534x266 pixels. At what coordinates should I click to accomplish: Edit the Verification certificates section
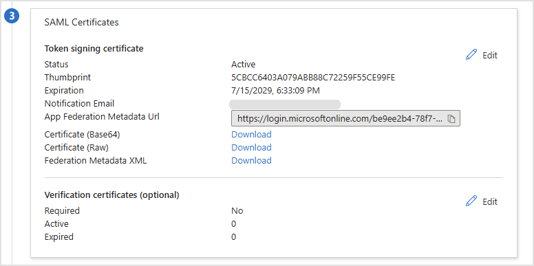tap(481, 201)
